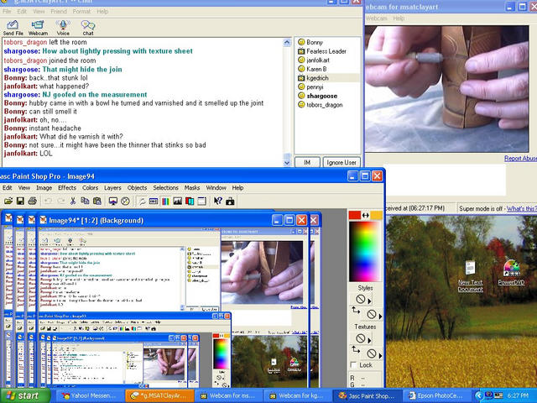Select Fearless Leader in the user list
The image size is (537, 403).
pos(326,51)
